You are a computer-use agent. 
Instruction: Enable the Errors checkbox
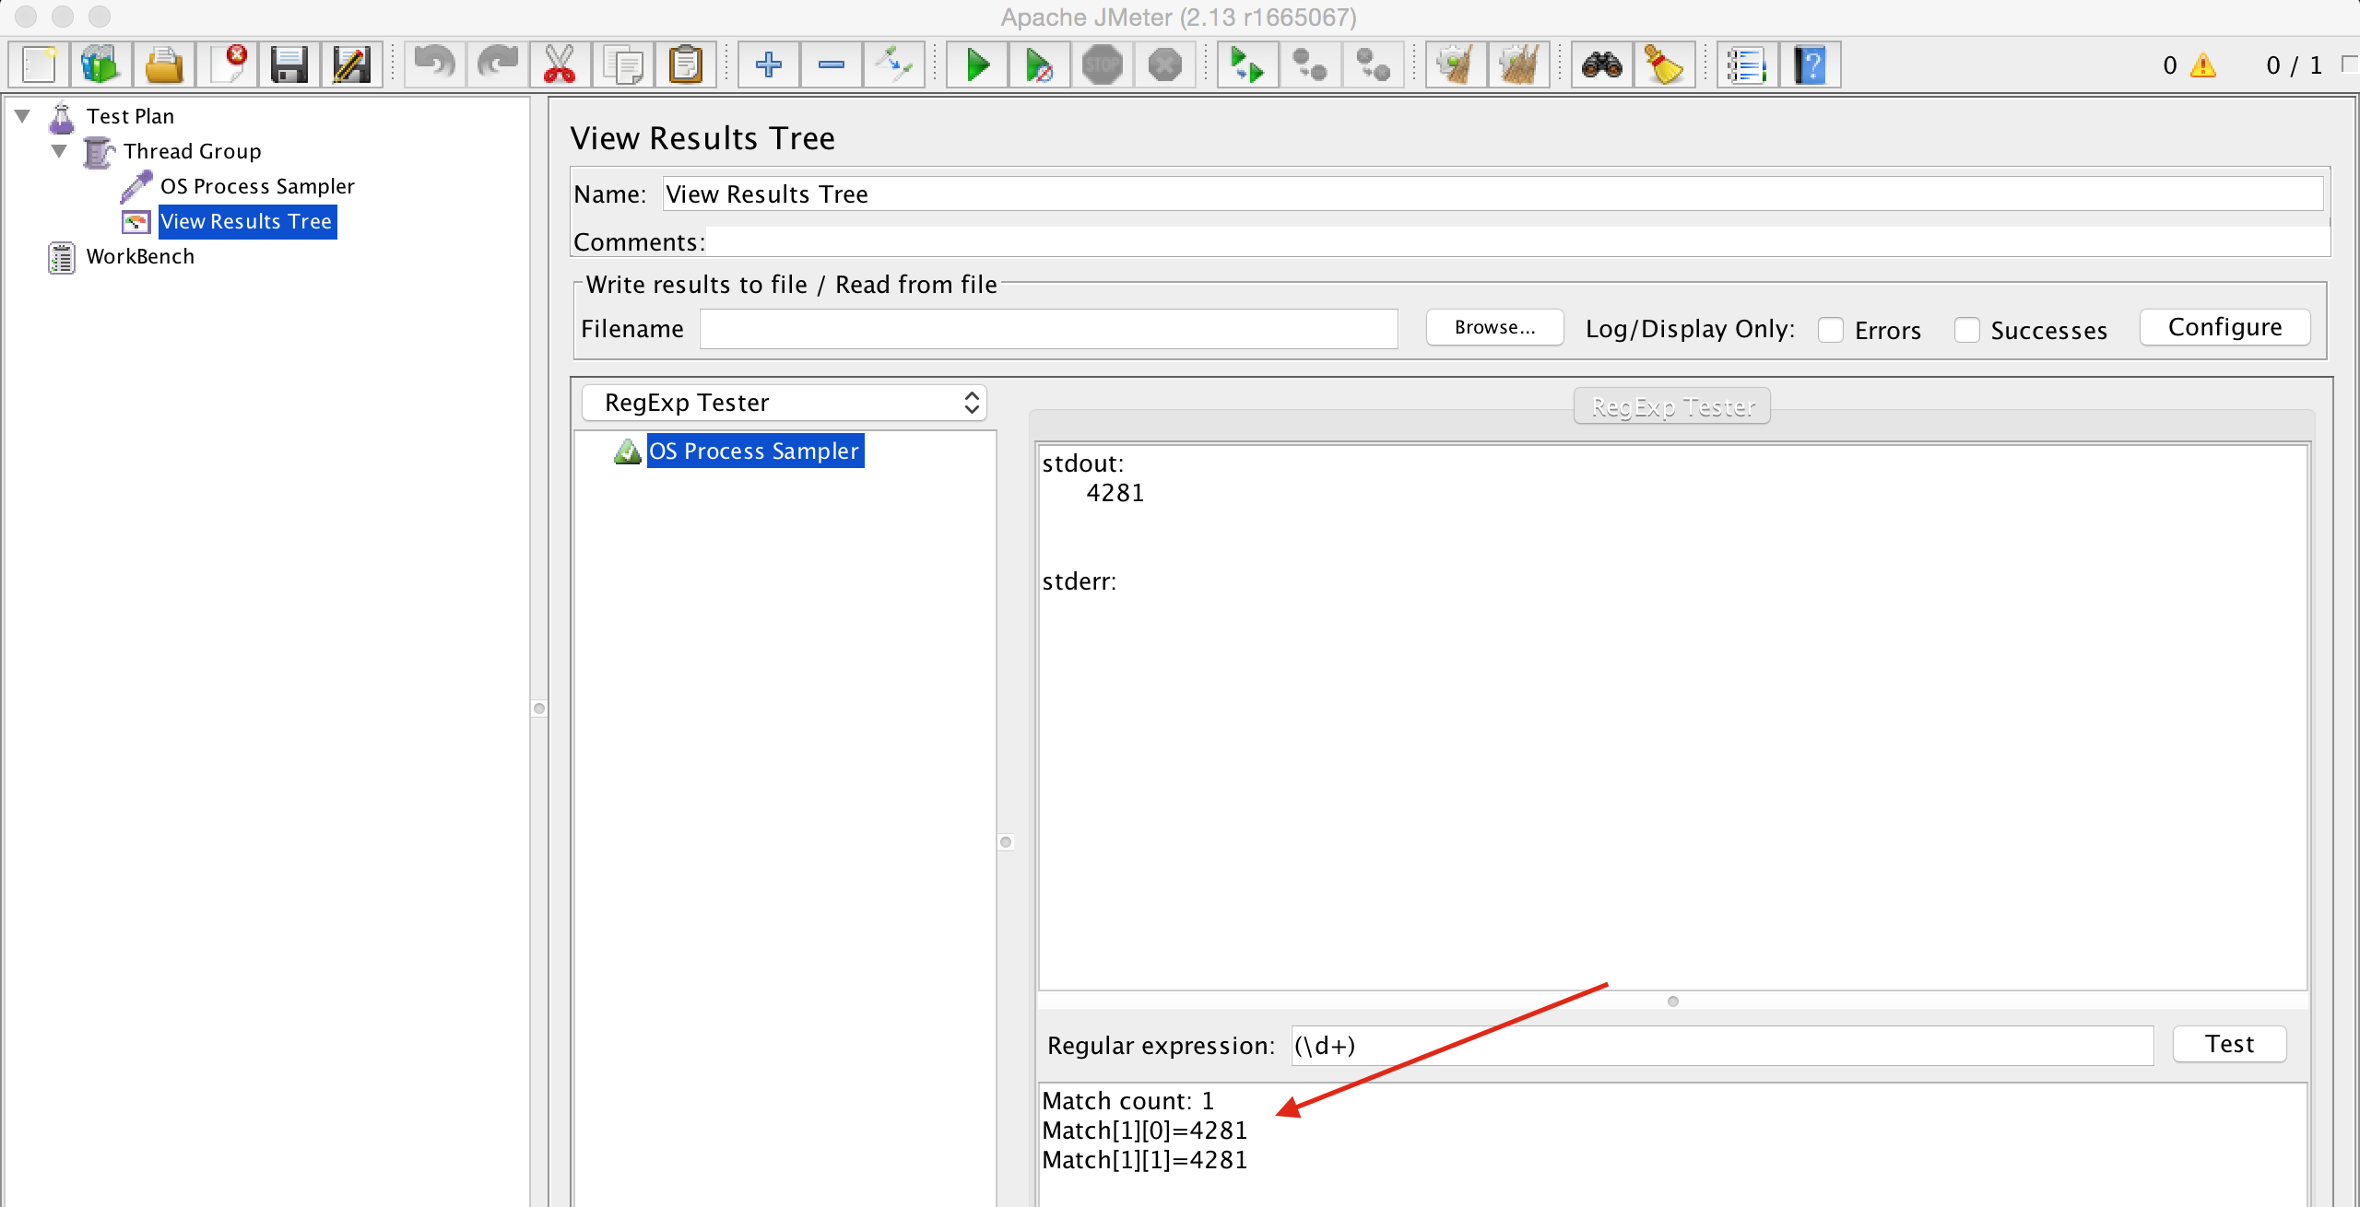pyautogui.click(x=1830, y=330)
